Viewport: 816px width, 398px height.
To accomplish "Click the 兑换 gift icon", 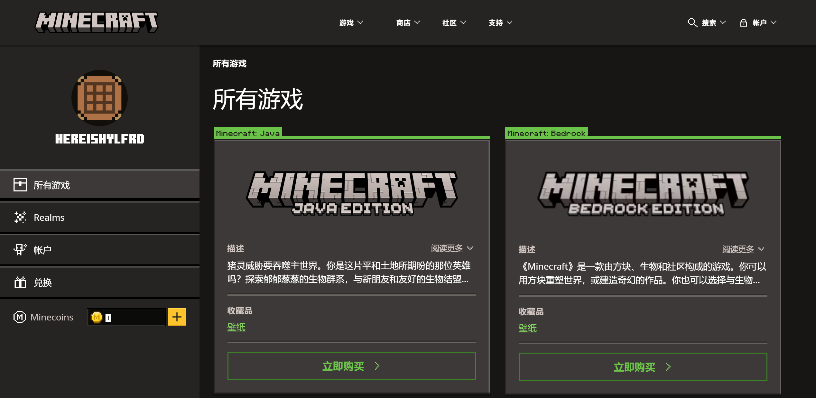I will [20, 282].
